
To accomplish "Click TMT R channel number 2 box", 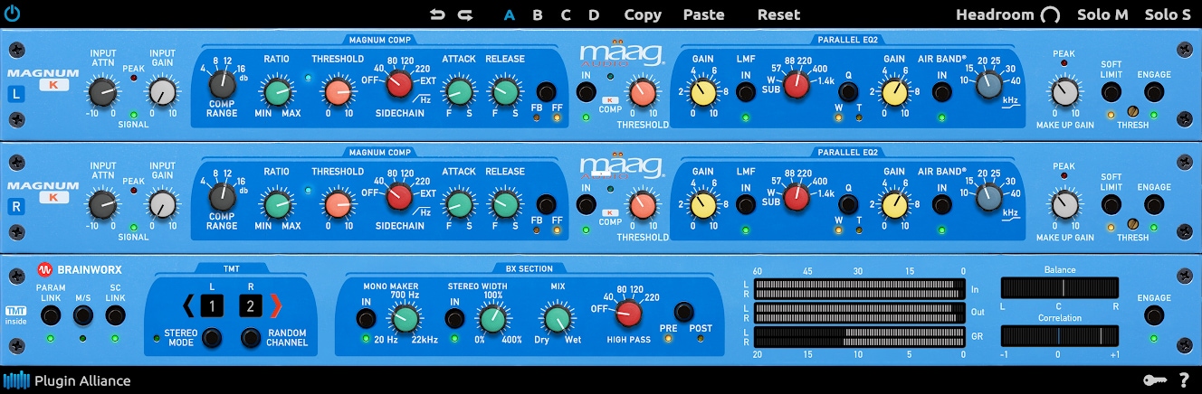I will tap(251, 306).
